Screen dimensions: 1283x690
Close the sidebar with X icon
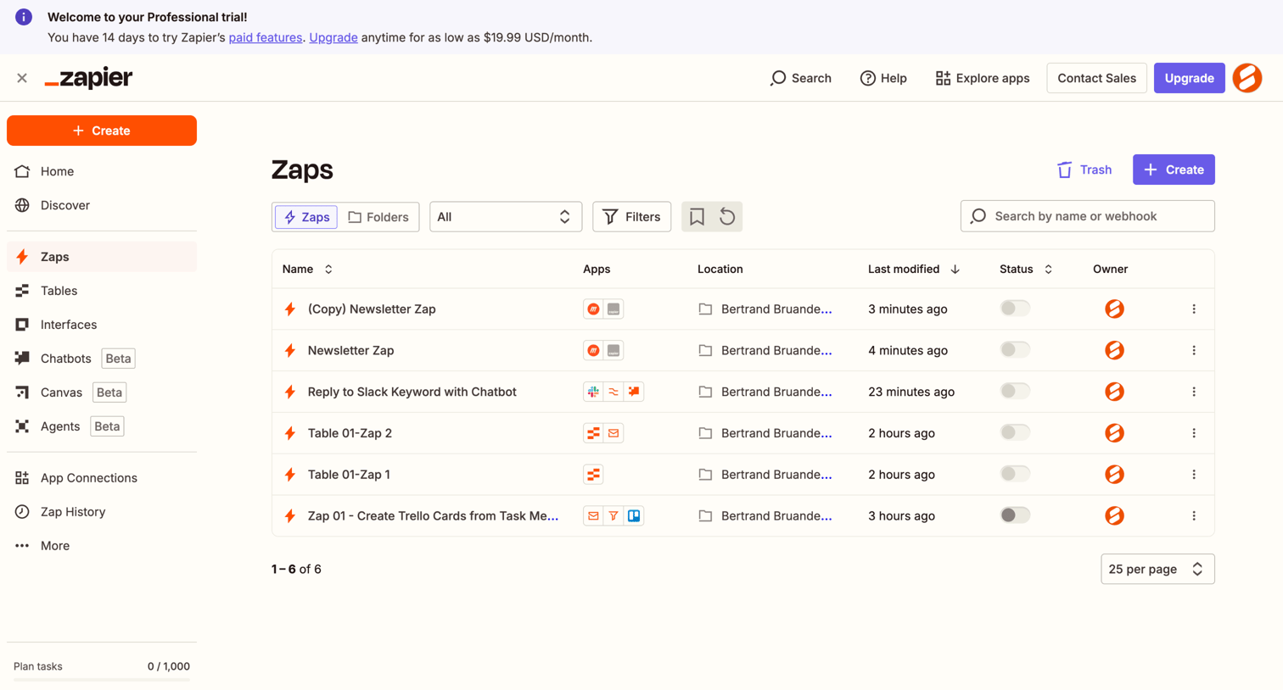(x=22, y=78)
